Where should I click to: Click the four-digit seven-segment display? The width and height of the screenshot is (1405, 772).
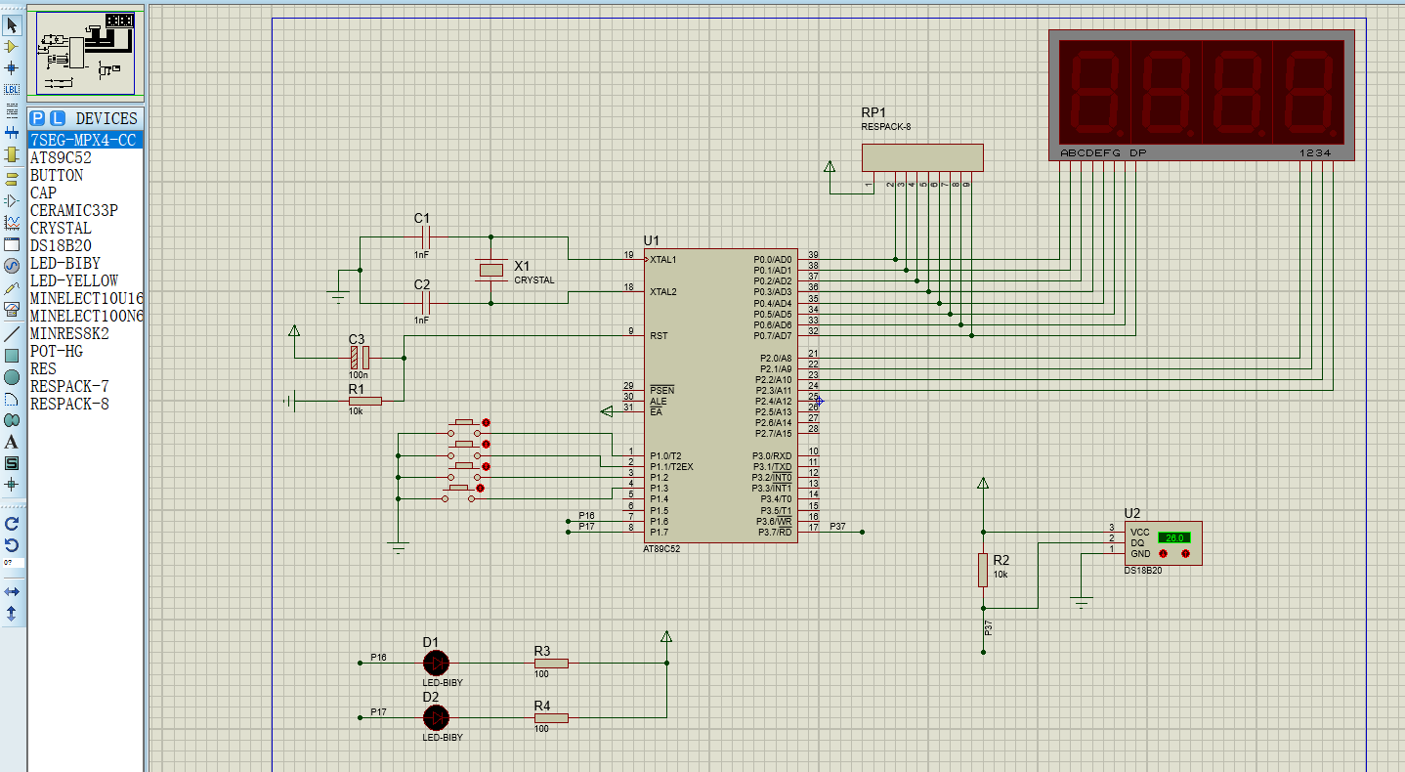pyautogui.click(x=1202, y=95)
